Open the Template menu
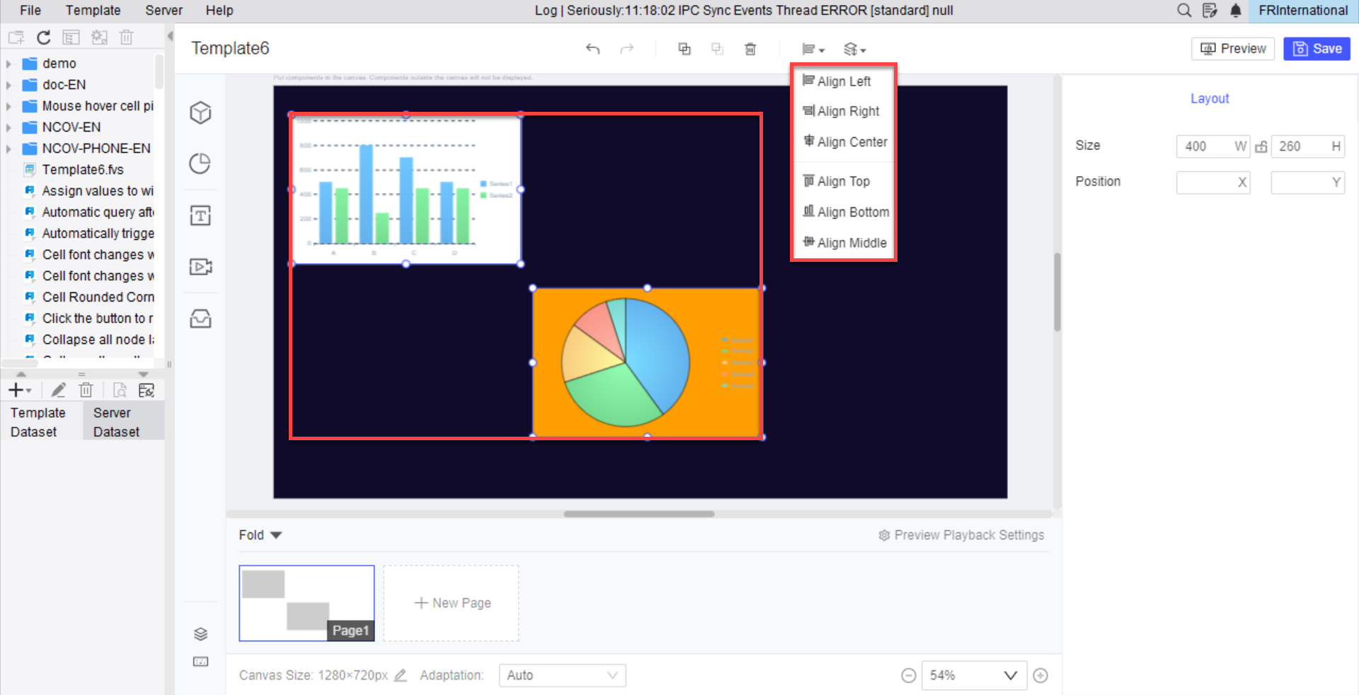 click(93, 10)
